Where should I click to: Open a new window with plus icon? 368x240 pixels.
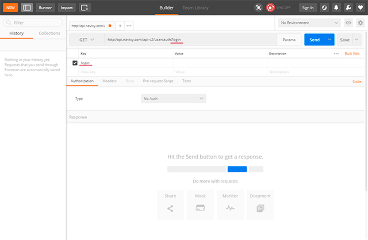85,7
